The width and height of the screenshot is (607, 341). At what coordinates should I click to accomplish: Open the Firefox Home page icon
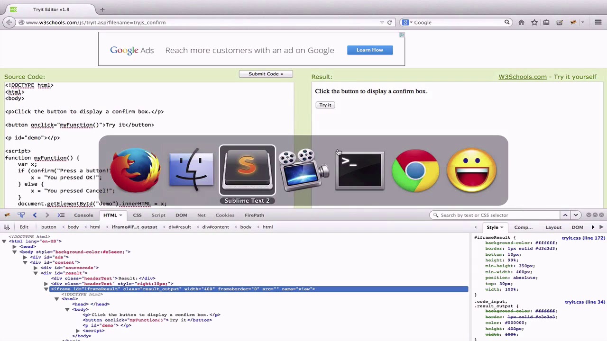(x=521, y=22)
